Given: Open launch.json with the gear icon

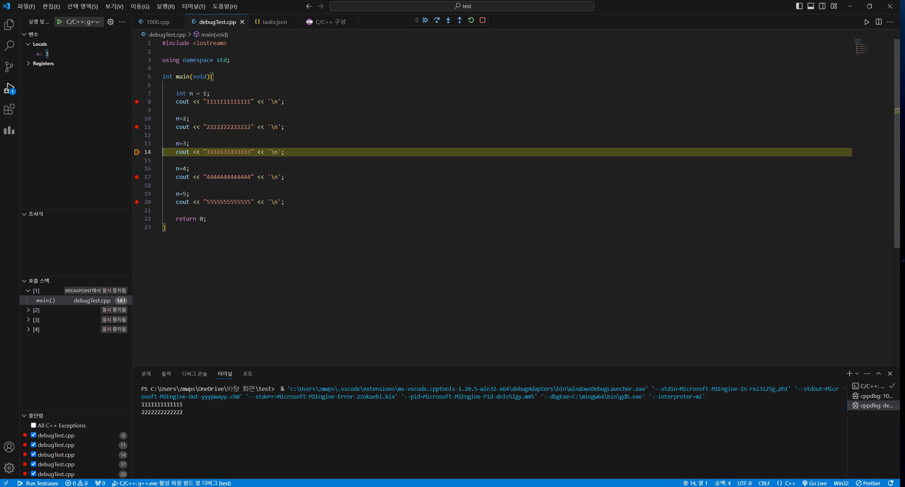Looking at the screenshot, I should [x=111, y=22].
